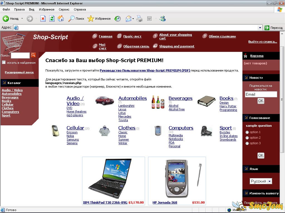Open the Выйти из сеанса link
The width and height of the screenshot is (285, 213).
click(263, 42)
